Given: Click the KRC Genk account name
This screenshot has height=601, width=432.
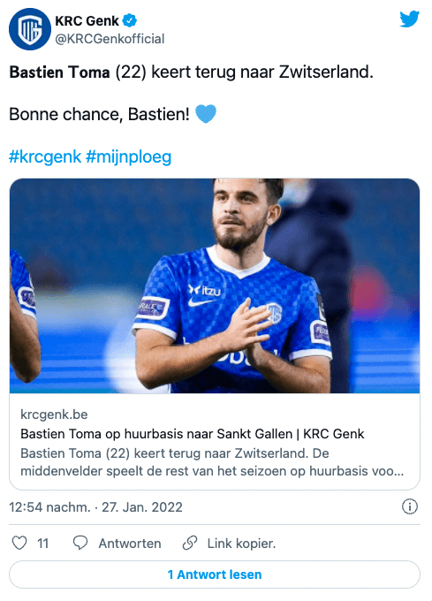Looking at the screenshot, I should 87,20.
